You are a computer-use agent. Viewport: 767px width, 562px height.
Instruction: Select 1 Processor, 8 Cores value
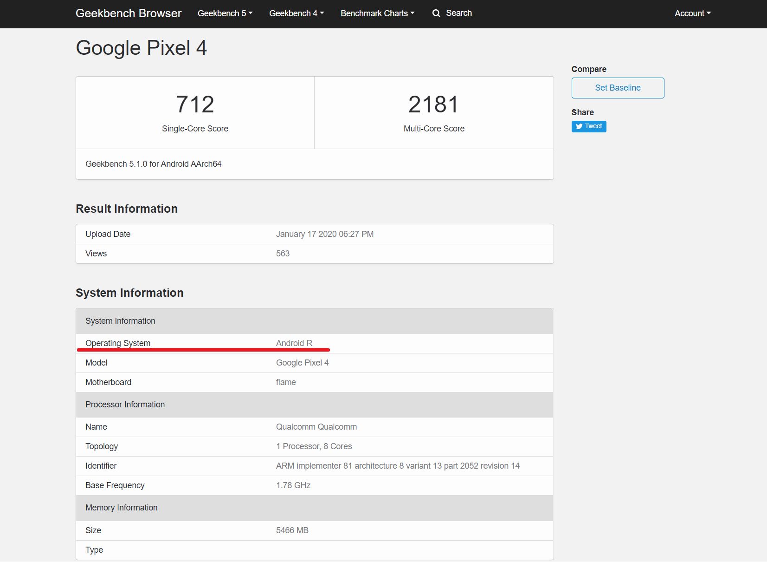pos(314,446)
